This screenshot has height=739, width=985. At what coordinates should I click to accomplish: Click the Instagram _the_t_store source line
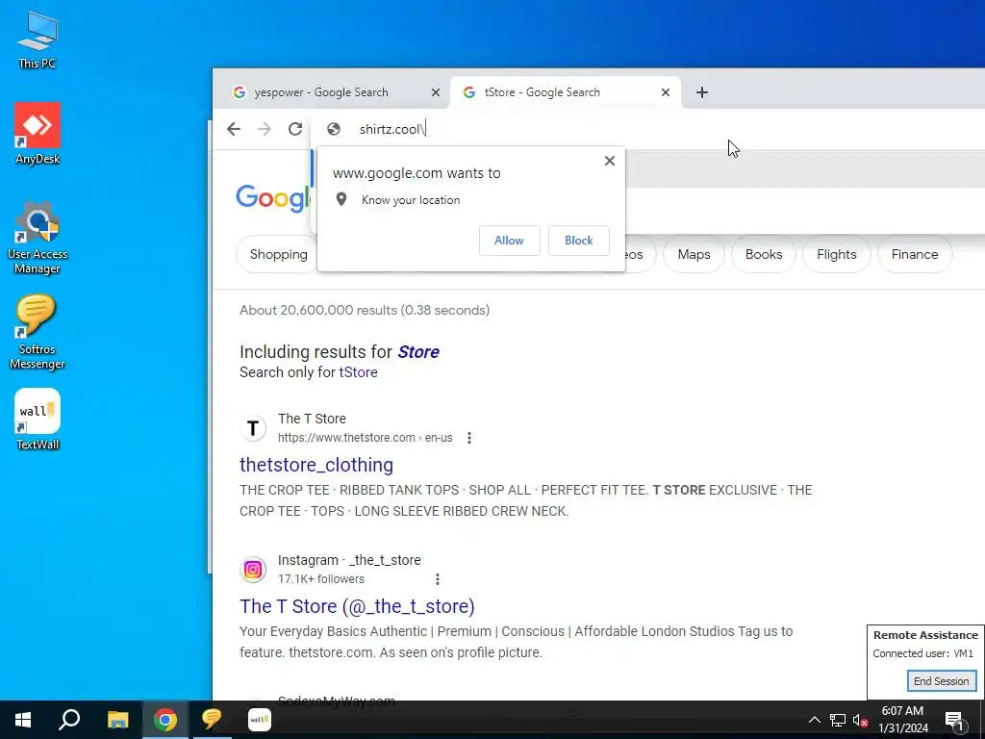tap(349, 561)
